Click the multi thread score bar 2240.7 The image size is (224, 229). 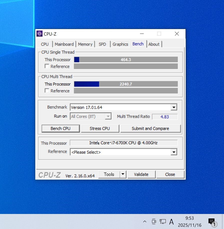pyautogui.click(x=126, y=84)
